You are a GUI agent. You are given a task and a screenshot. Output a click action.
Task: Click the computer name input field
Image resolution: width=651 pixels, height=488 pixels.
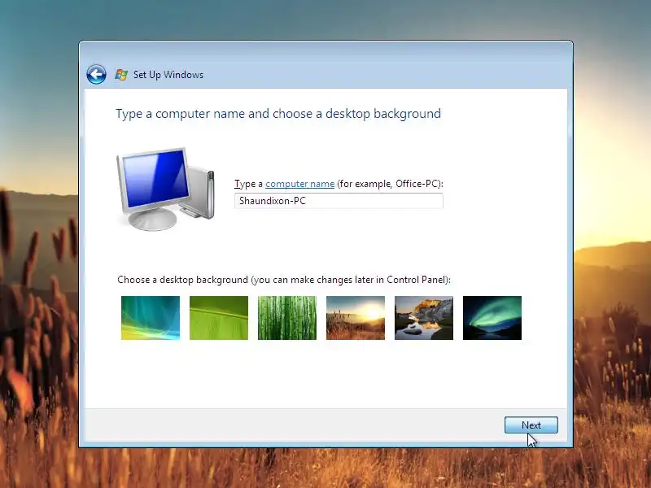coord(339,201)
